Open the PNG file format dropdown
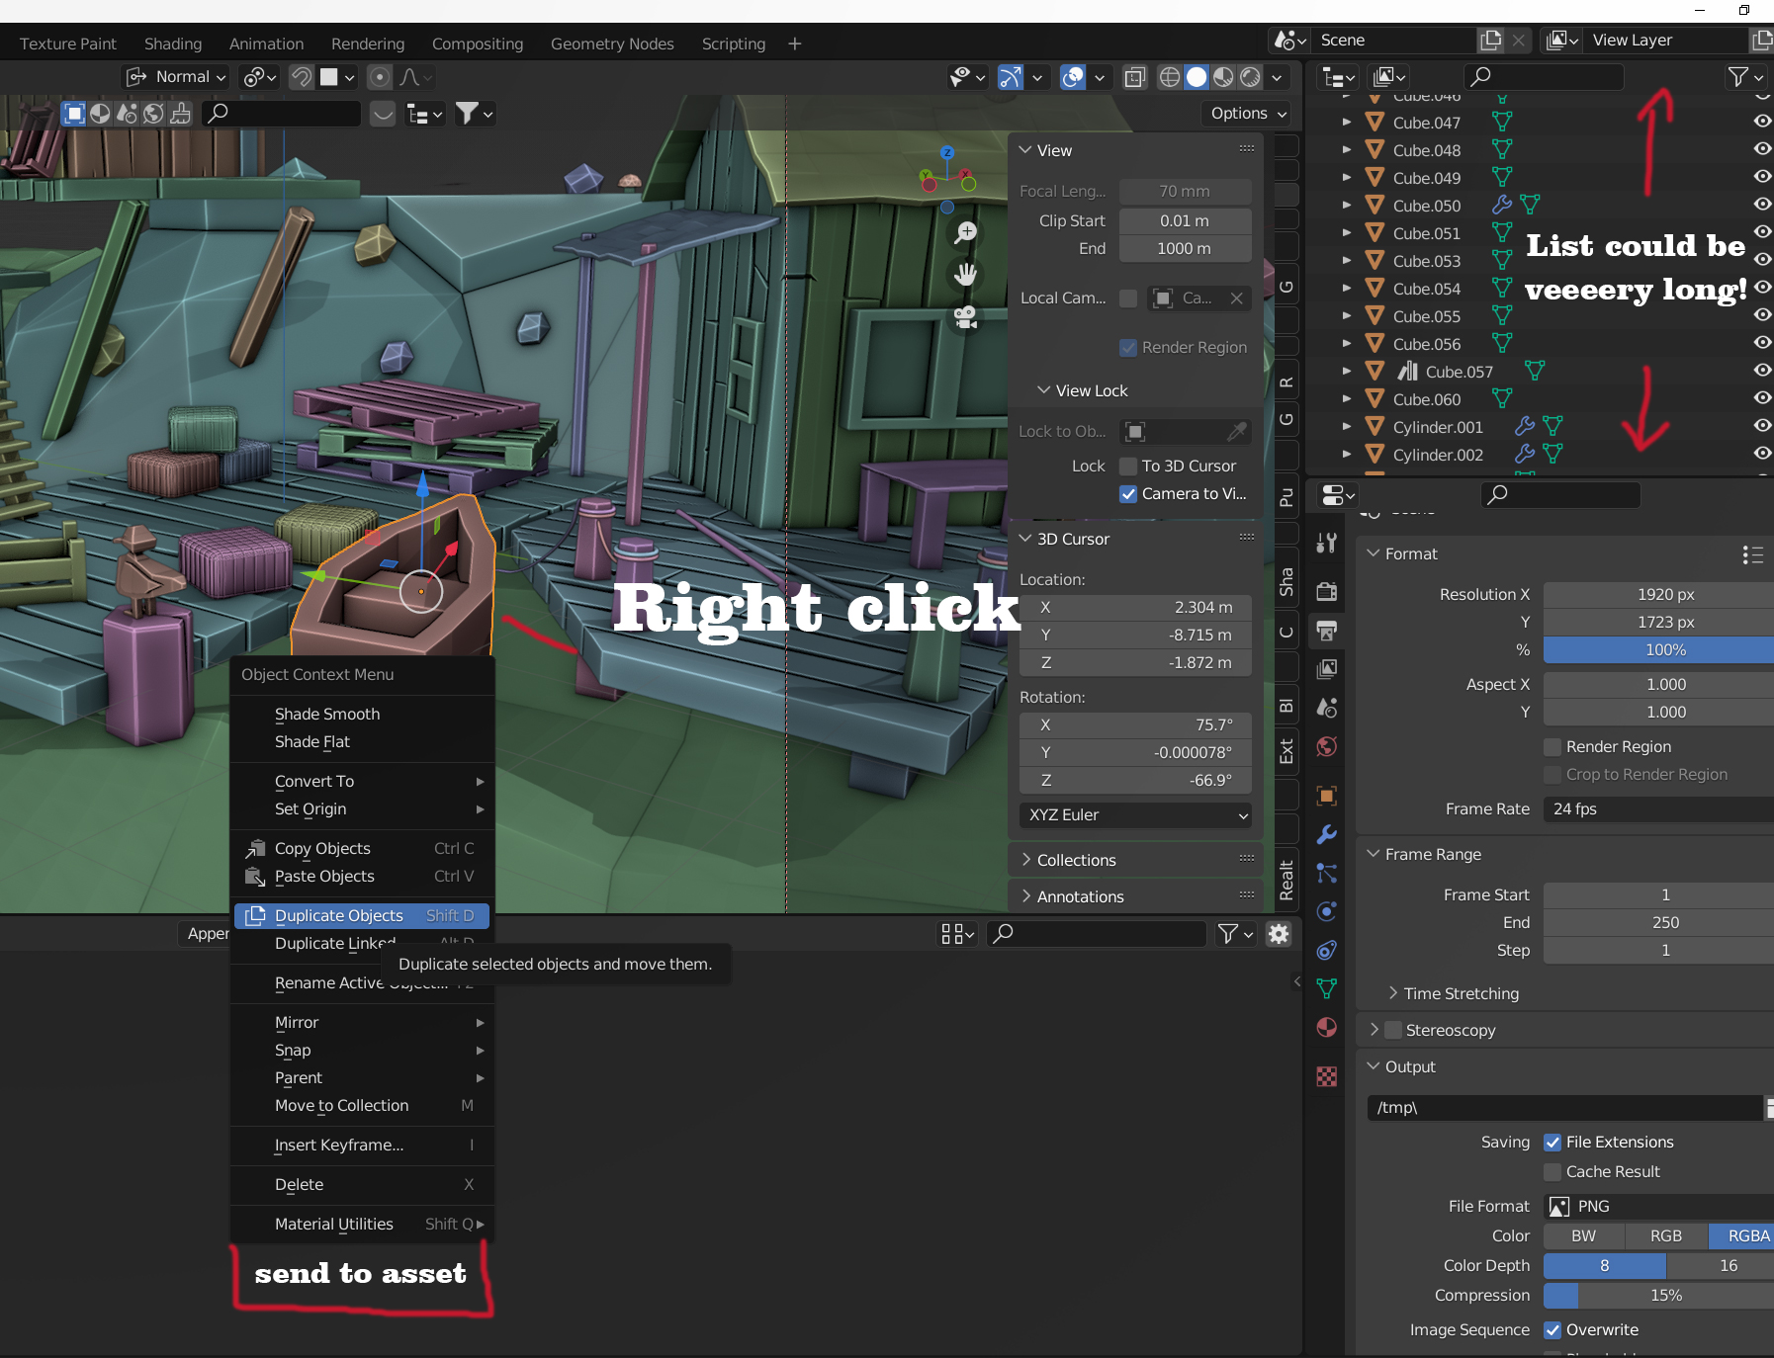This screenshot has height=1358, width=1774. (1658, 1207)
